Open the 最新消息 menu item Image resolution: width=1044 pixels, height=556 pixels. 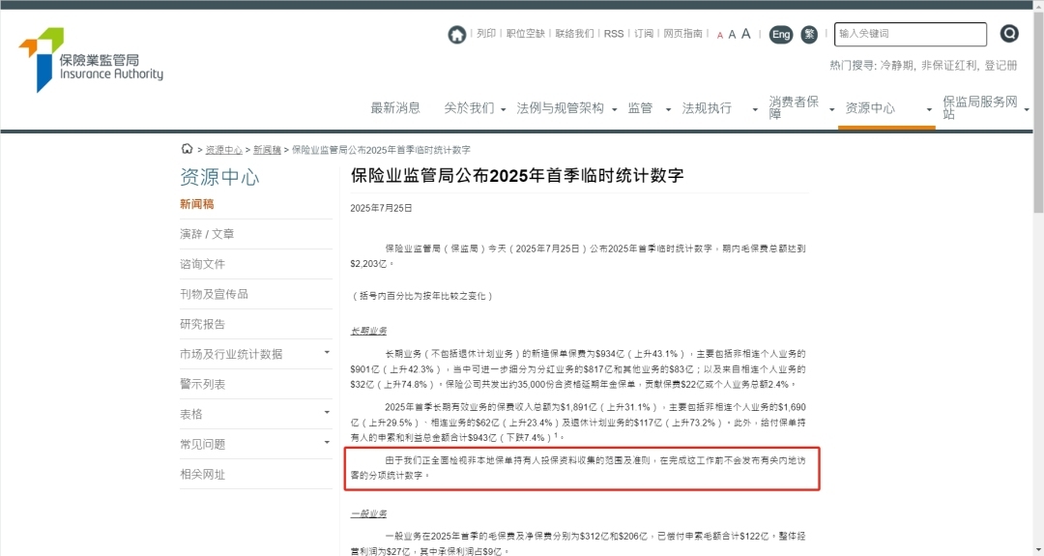point(395,108)
